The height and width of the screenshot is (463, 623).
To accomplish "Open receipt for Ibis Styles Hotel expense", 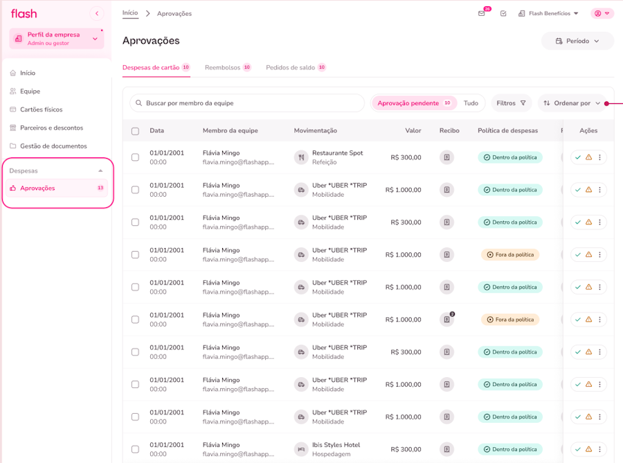I will click(446, 449).
